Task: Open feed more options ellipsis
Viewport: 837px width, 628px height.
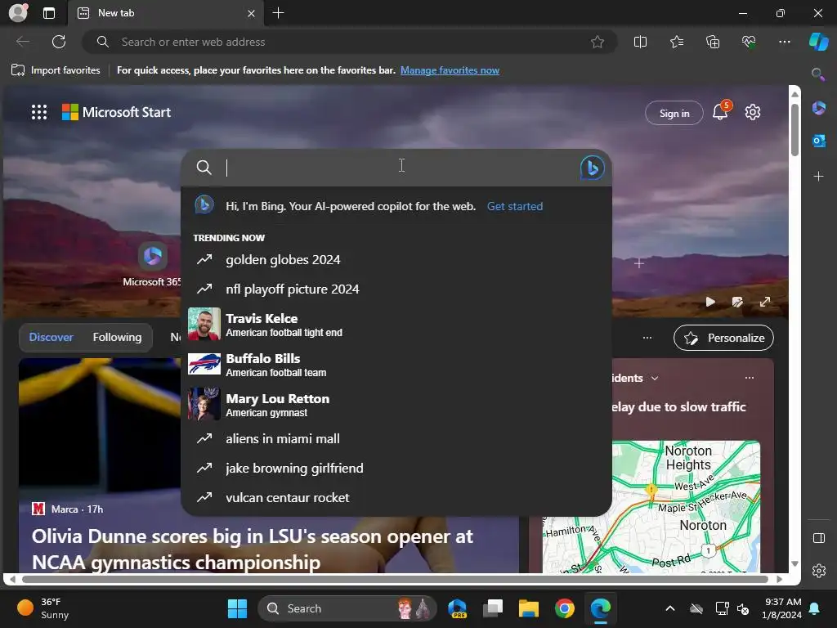Action: [647, 338]
